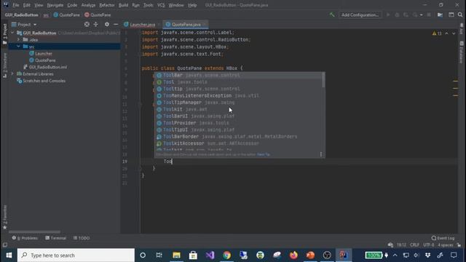Click the Collapse All icon in Project panel
This screenshot has height=262, width=466.
pyautogui.click(x=95, y=24)
